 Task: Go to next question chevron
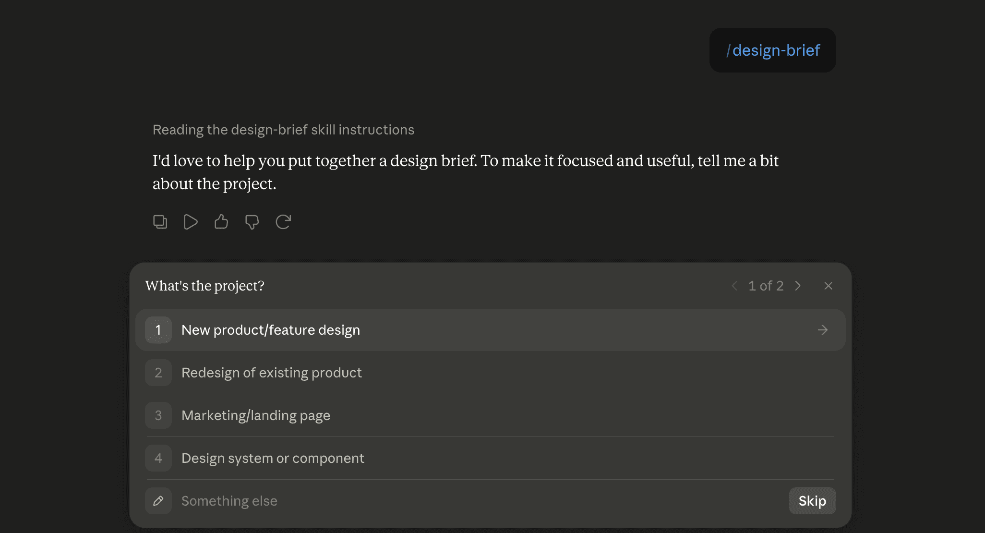tap(798, 286)
